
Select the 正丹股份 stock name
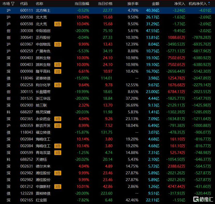(43, 38)
